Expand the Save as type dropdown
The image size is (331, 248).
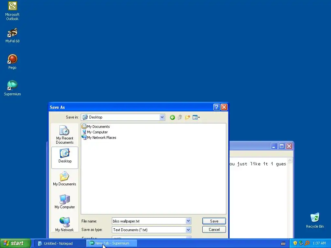pyautogui.click(x=188, y=230)
